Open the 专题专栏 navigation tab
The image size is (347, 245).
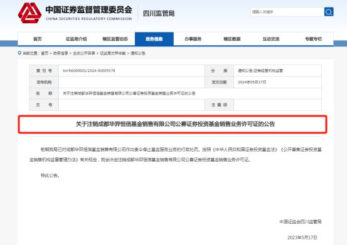(x=313, y=39)
